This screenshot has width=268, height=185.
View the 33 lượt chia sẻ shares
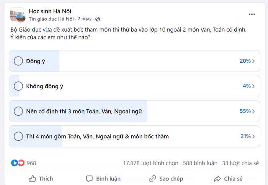coord(240,163)
